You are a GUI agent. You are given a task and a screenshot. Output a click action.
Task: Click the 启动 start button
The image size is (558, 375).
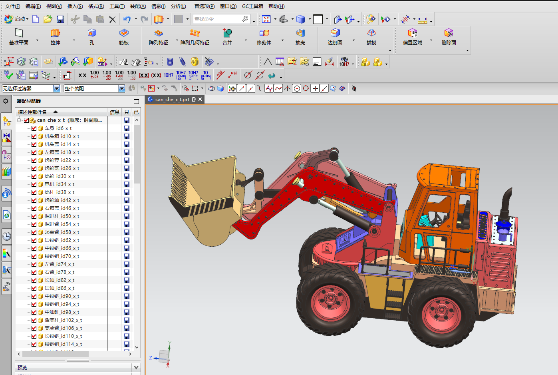tap(16, 19)
